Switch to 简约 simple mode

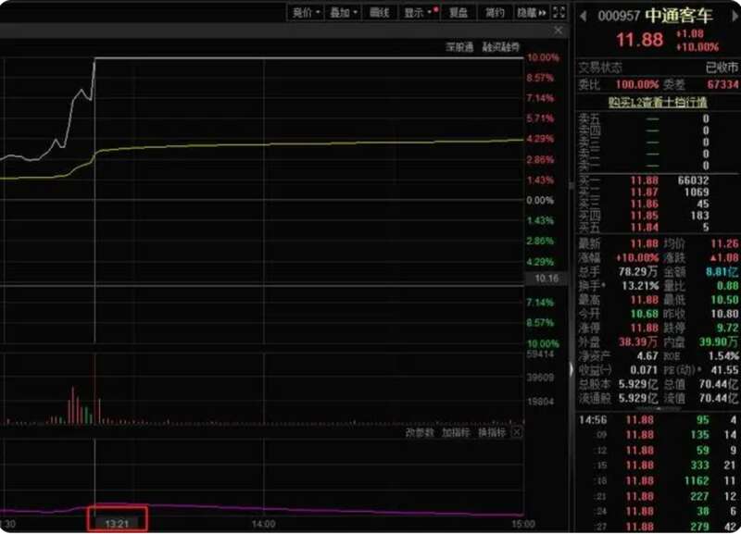[x=495, y=13]
